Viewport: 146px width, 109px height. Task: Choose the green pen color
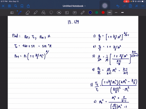pyautogui.click(x=97, y=12)
